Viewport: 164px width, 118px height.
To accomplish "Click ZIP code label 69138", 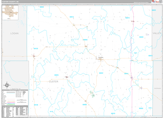I will [36, 105].
